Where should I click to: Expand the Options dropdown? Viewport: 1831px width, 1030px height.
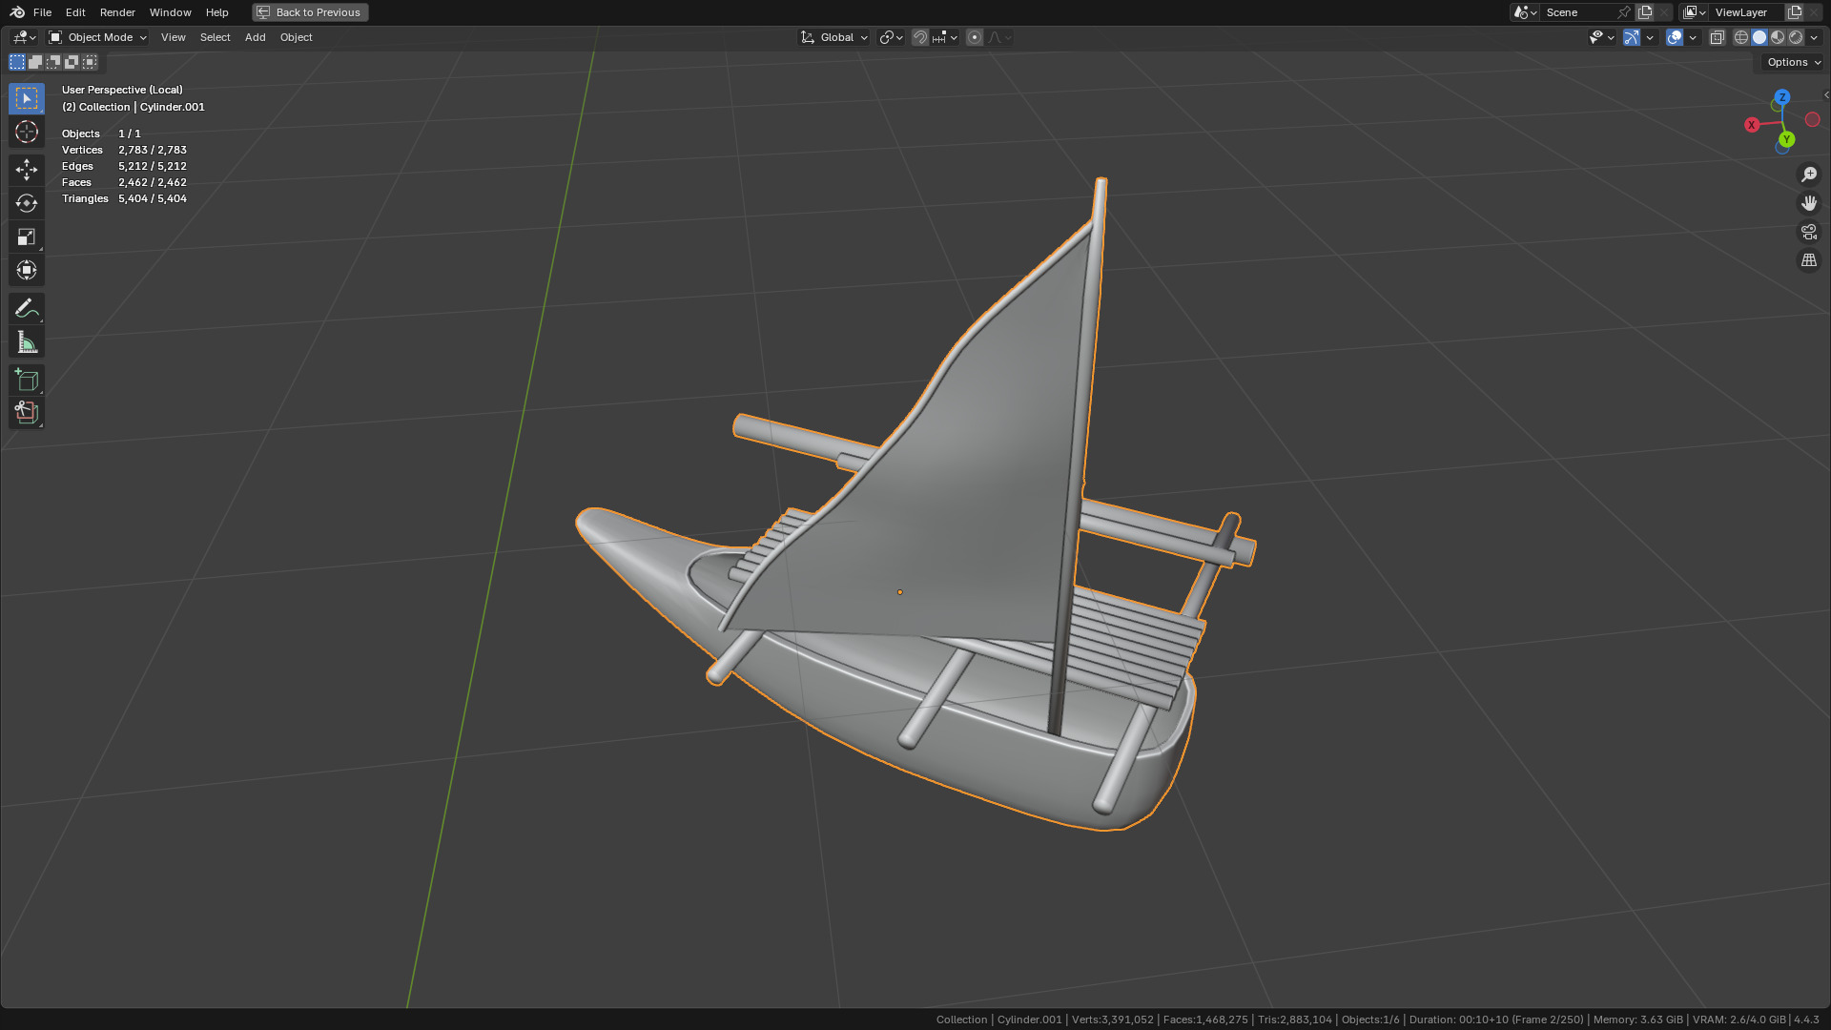click(x=1793, y=62)
